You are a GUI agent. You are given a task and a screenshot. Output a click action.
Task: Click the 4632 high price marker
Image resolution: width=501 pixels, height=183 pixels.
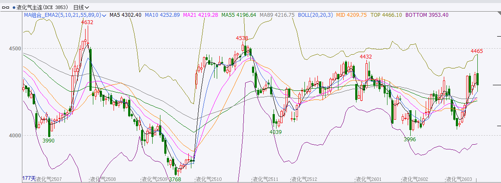tap(87, 22)
